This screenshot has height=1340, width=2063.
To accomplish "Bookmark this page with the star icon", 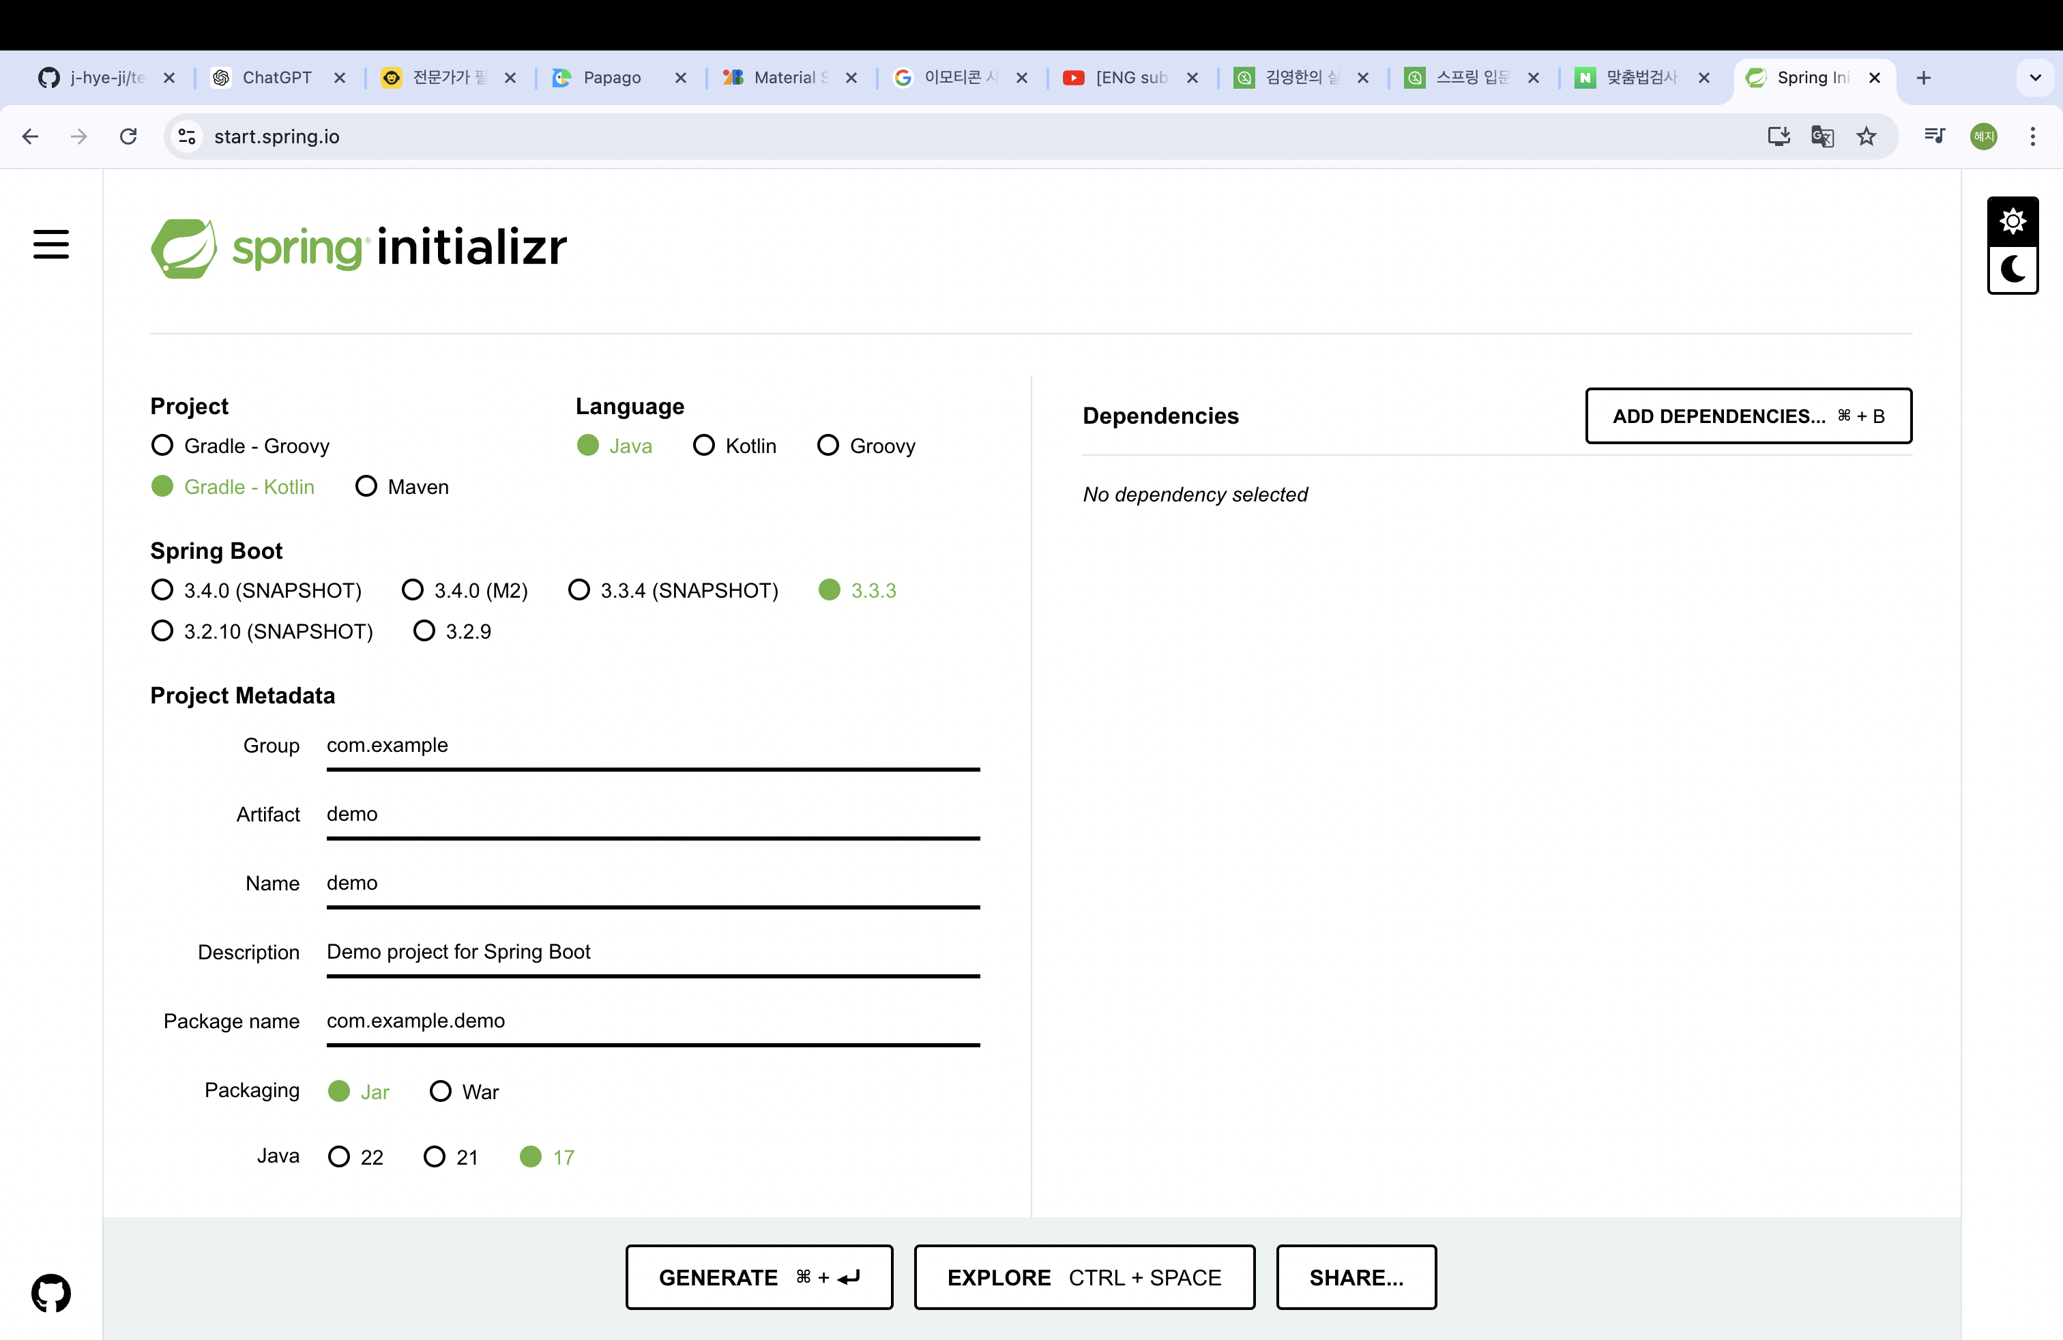I will coord(1867,136).
